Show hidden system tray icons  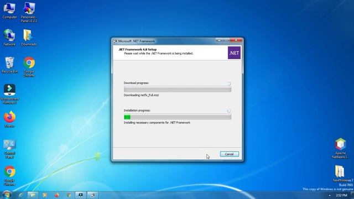(x=330, y=195)
